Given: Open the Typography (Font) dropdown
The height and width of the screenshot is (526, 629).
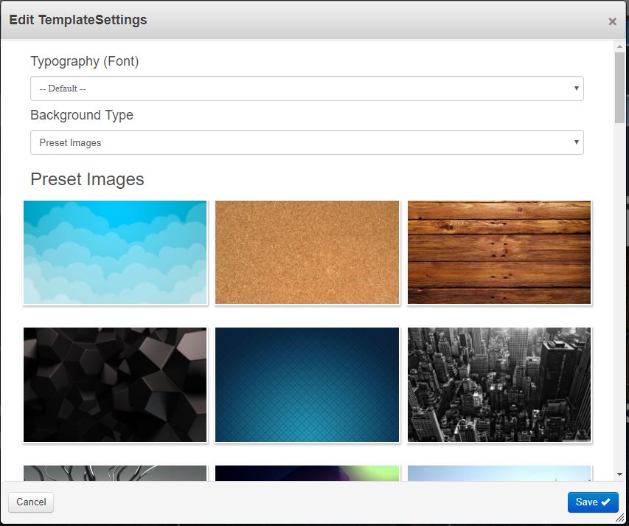Looking at the screenshot, I should click(307, 89).
